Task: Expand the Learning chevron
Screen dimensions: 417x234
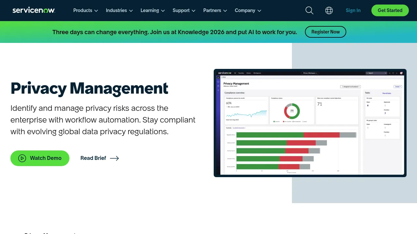Action: point(163,11)
